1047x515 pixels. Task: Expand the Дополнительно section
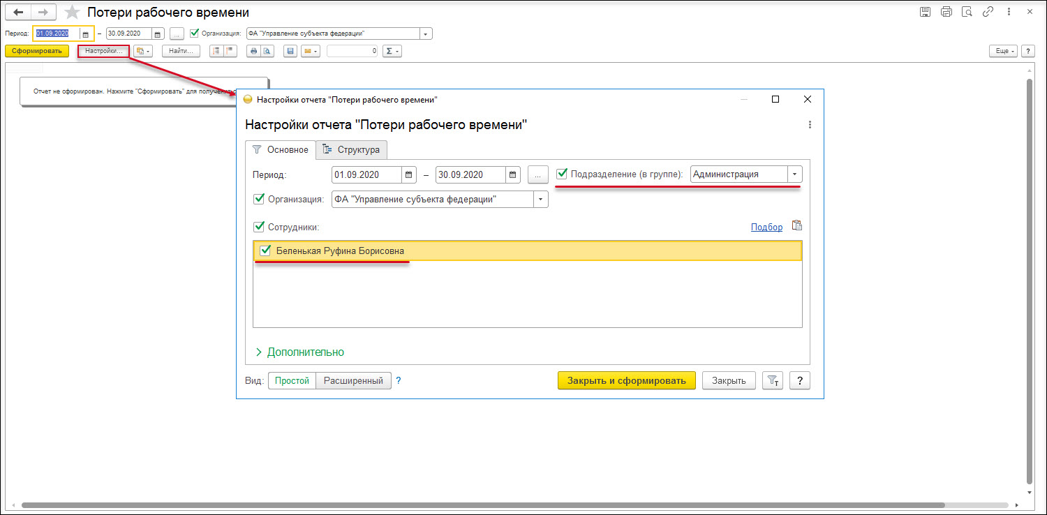[x=299, y=352]
